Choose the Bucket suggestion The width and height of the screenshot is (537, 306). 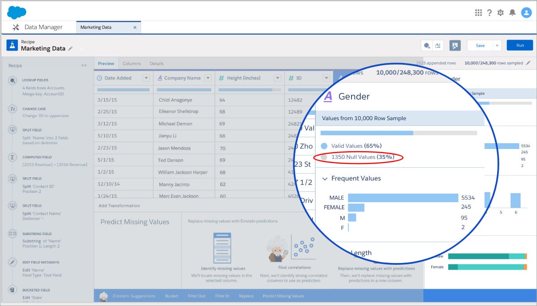(171, 296)
